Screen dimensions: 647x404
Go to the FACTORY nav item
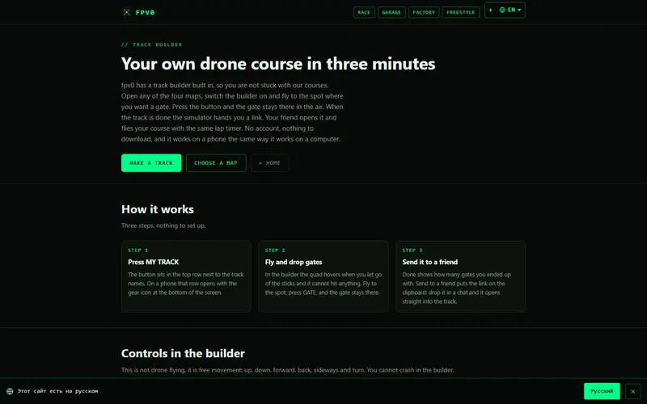pos(424,12)
